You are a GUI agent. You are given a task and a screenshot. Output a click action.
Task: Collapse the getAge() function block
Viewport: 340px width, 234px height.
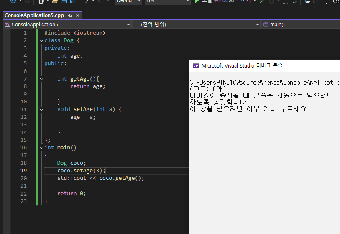tap(42, 79)
